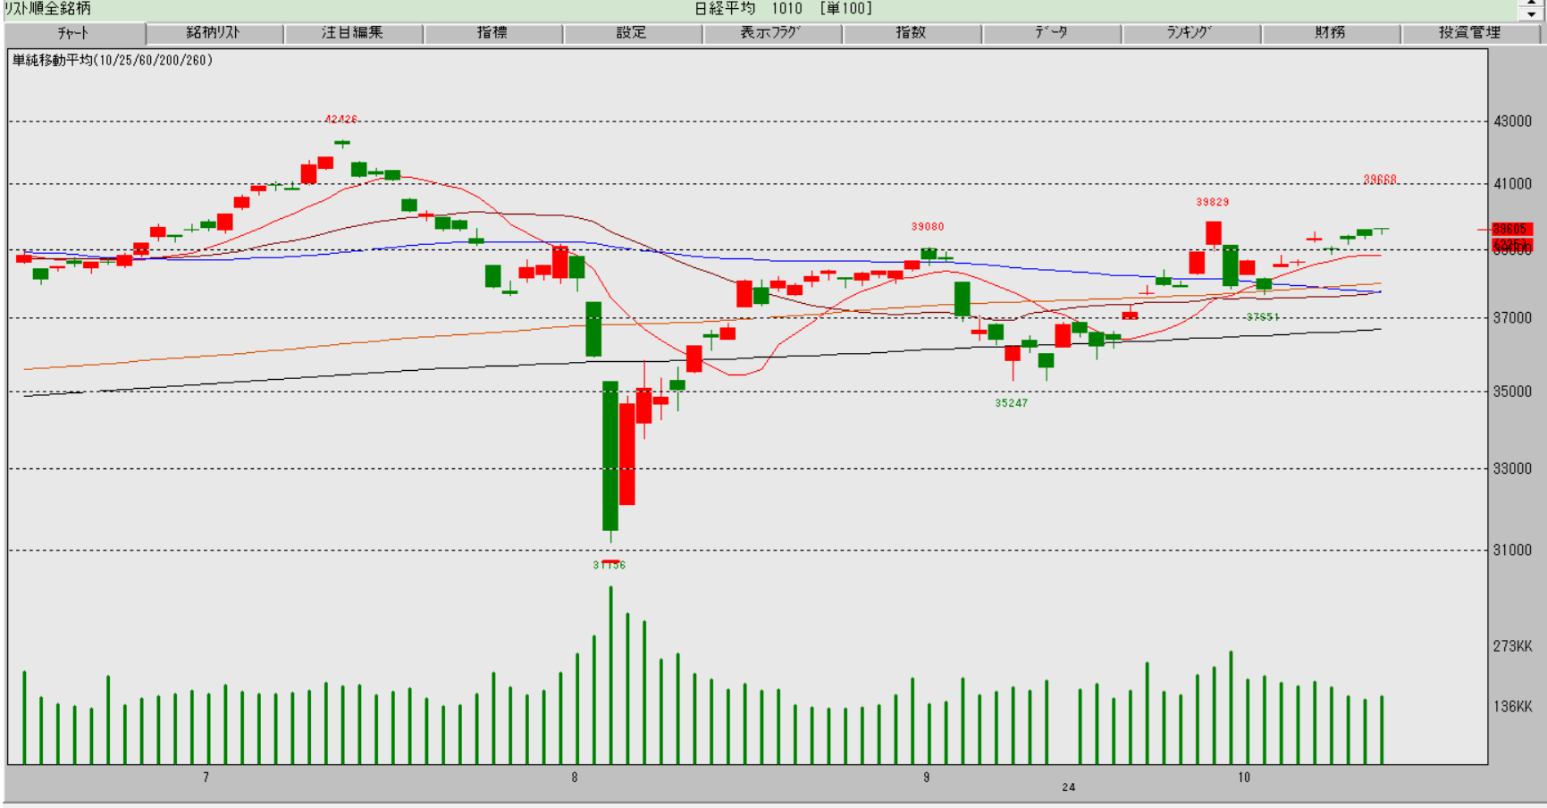This screenshot has width=1547, height=808.
Task: Click the 39080 high price label
Action: (928, 227)
